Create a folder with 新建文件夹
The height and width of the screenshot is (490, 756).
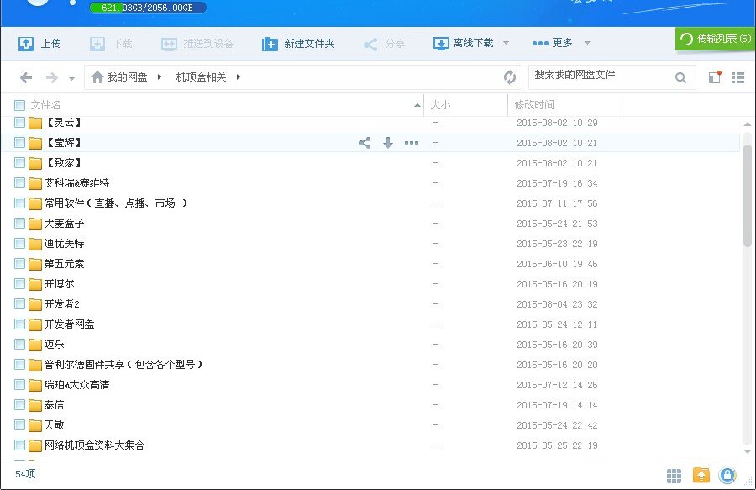pyautogui.click(x=298, y=44)
